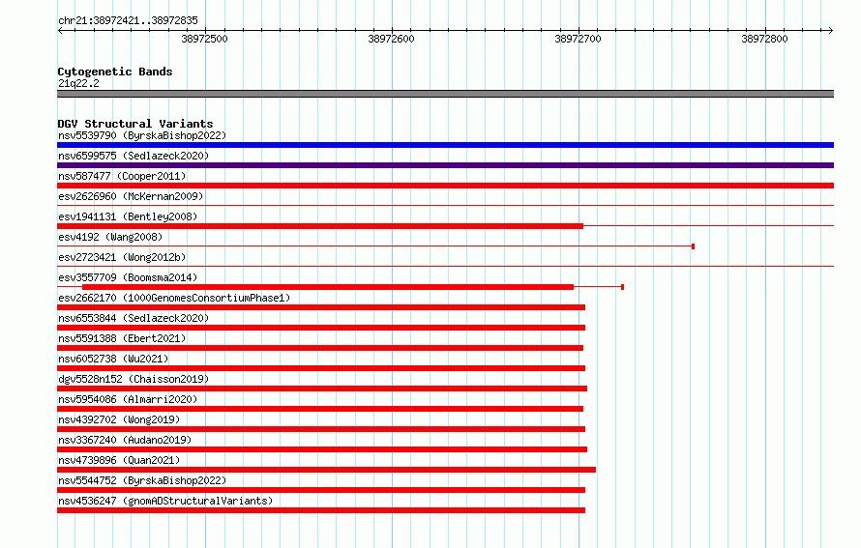Click nsv6052738 (Wu2021) label
The height and width of the screenshot is (548, 861).
[x=113, y=359]
